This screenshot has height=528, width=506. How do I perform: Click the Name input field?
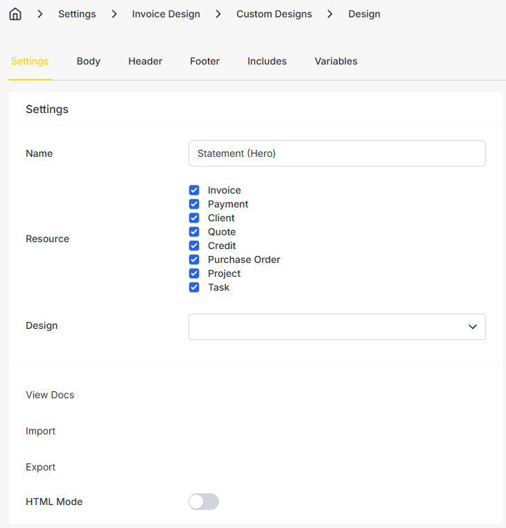click(337, 153)
